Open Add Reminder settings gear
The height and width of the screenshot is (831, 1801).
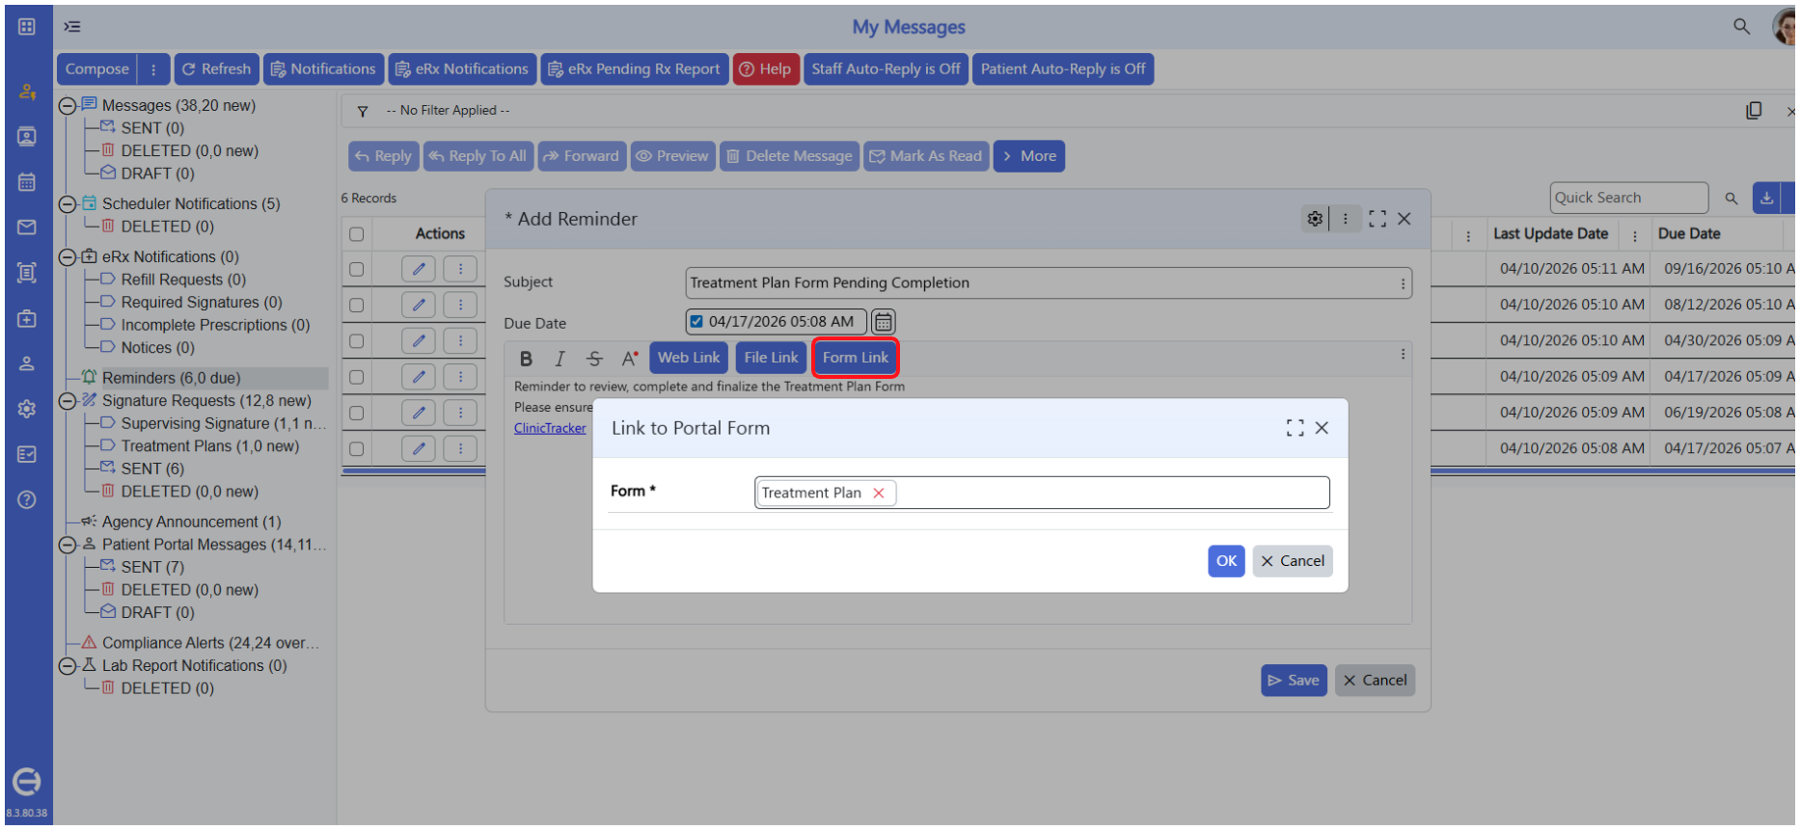click(x=1315, y=219)
